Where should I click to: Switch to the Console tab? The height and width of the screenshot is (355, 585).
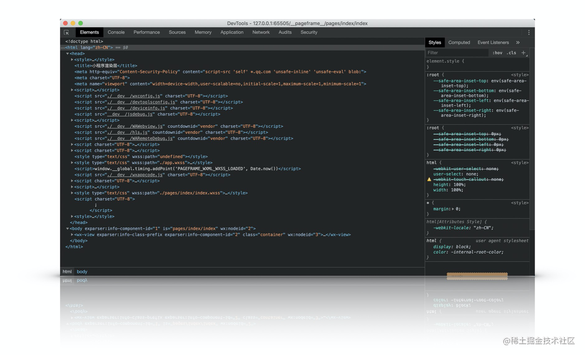click(x=116, y=32)
